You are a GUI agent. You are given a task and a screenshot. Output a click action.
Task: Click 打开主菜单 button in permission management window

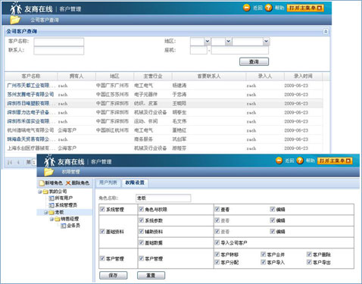(x=335, y=161)
